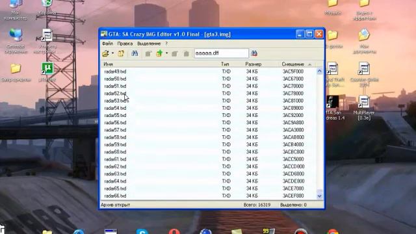Select the radar64.txd row
This screenshot has width=416, height=234.
[x=209, y=181]
